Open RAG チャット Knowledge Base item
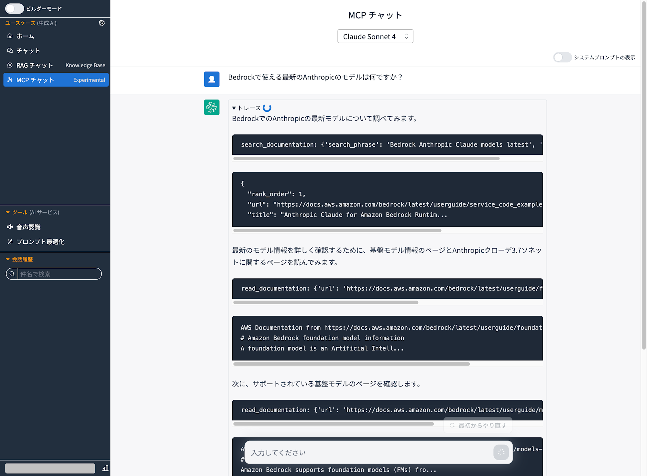Viewport: 647px width, 476px height. tap(56, 65)
